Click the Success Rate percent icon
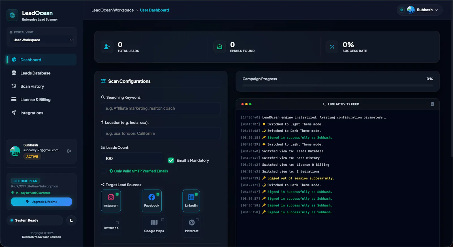 332,47
